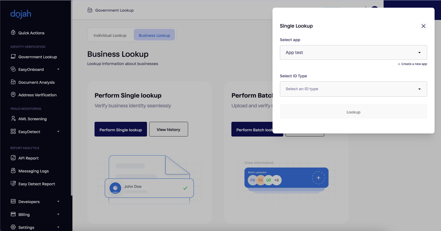The width and height of the screenshot is (441, 231).
Task: Click the Address Verification pin icon
Action: pos(13,95)
